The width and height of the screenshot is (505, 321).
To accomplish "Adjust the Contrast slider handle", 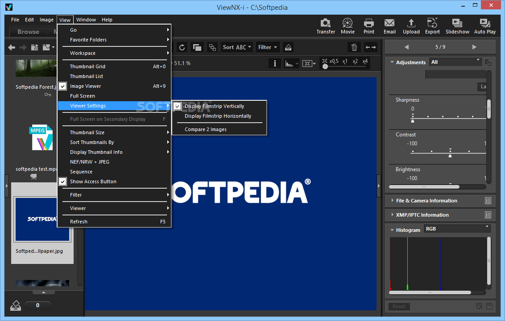I will coord(450,156).
